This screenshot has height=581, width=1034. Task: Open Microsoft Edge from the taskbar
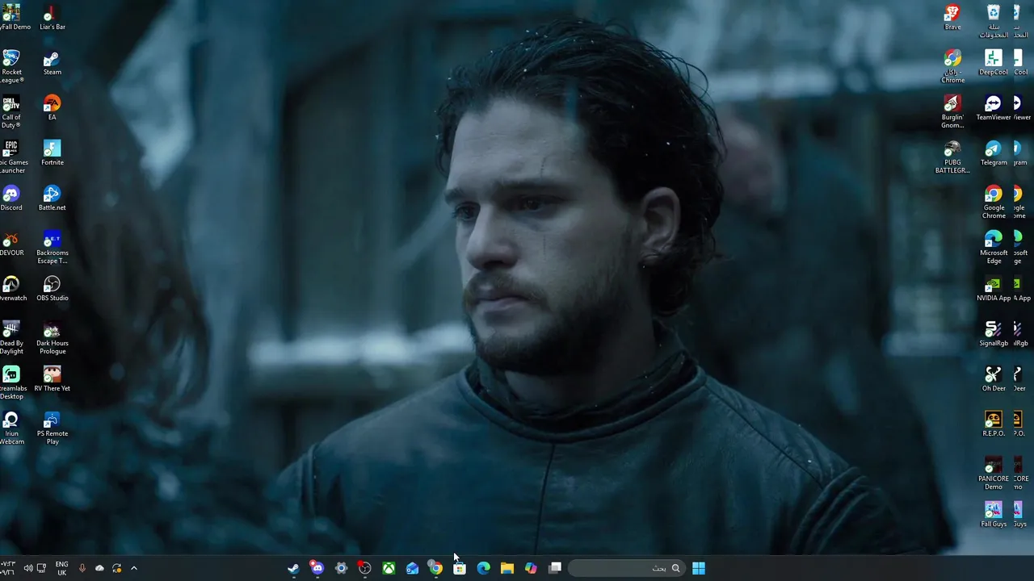point(483,568)
